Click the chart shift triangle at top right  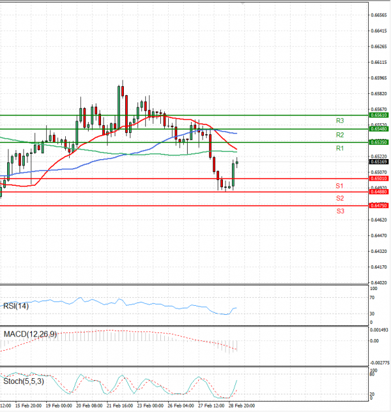[x=244, y=4]
